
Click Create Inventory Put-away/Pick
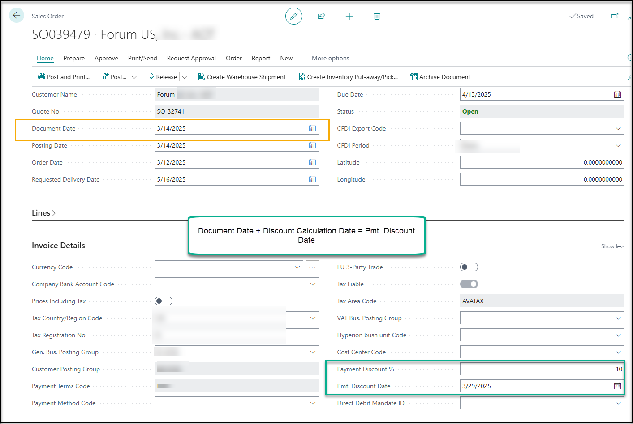pyautogui.click(x=348, y=77)
